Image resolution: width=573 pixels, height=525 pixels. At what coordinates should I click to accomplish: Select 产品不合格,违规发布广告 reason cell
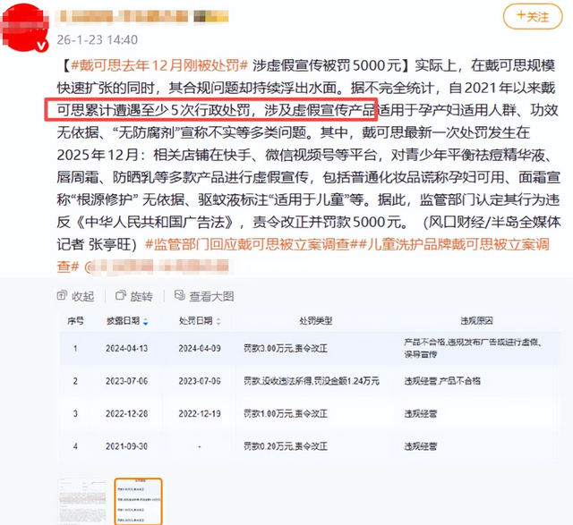(x=474, y=348)
